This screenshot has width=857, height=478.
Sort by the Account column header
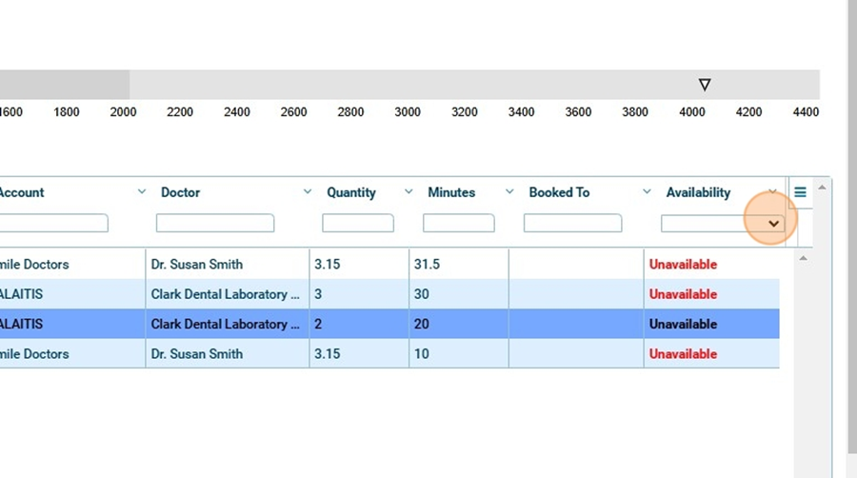pyautogui.click(x=22, y=192)
